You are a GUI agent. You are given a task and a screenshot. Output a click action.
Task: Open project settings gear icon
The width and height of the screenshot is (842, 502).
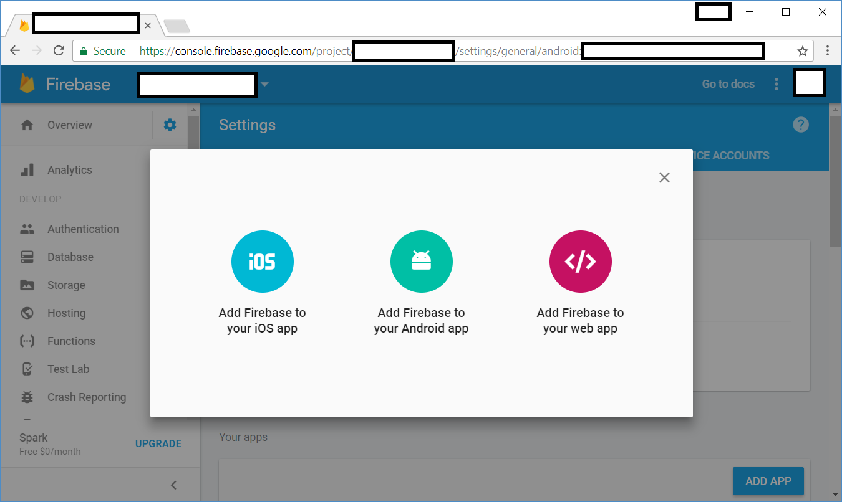click(x=170, y=125)
